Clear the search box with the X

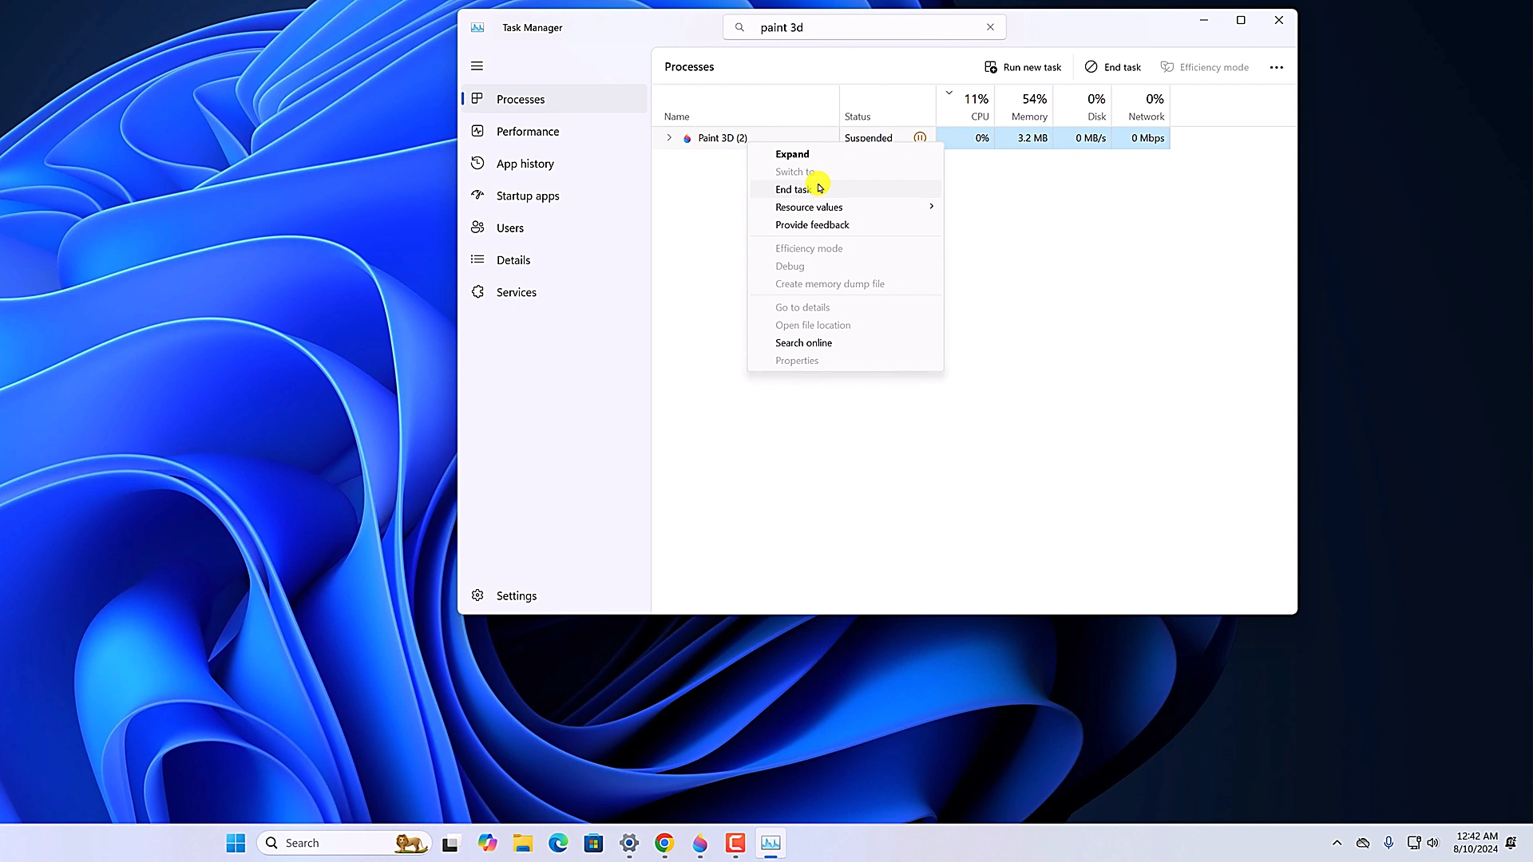click(x=990, y=27)
